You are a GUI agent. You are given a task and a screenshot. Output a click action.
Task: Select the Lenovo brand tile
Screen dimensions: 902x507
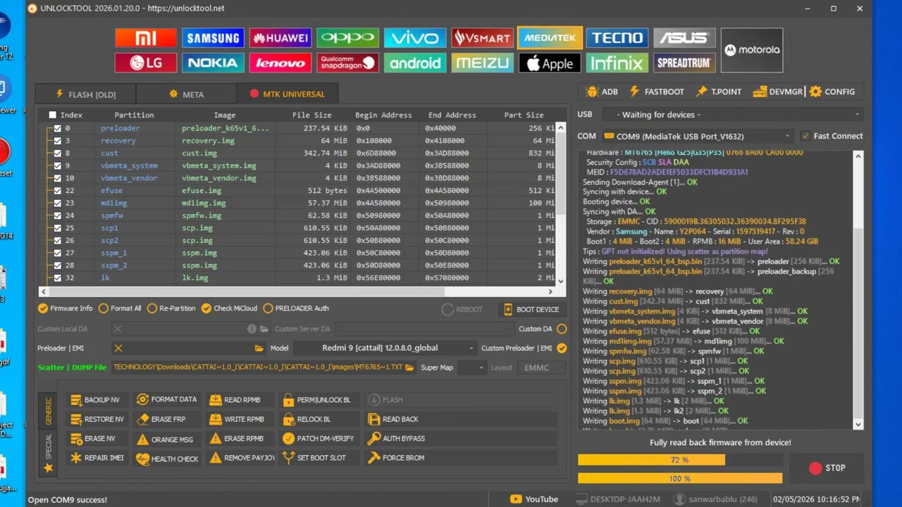(x=280, y=63)
